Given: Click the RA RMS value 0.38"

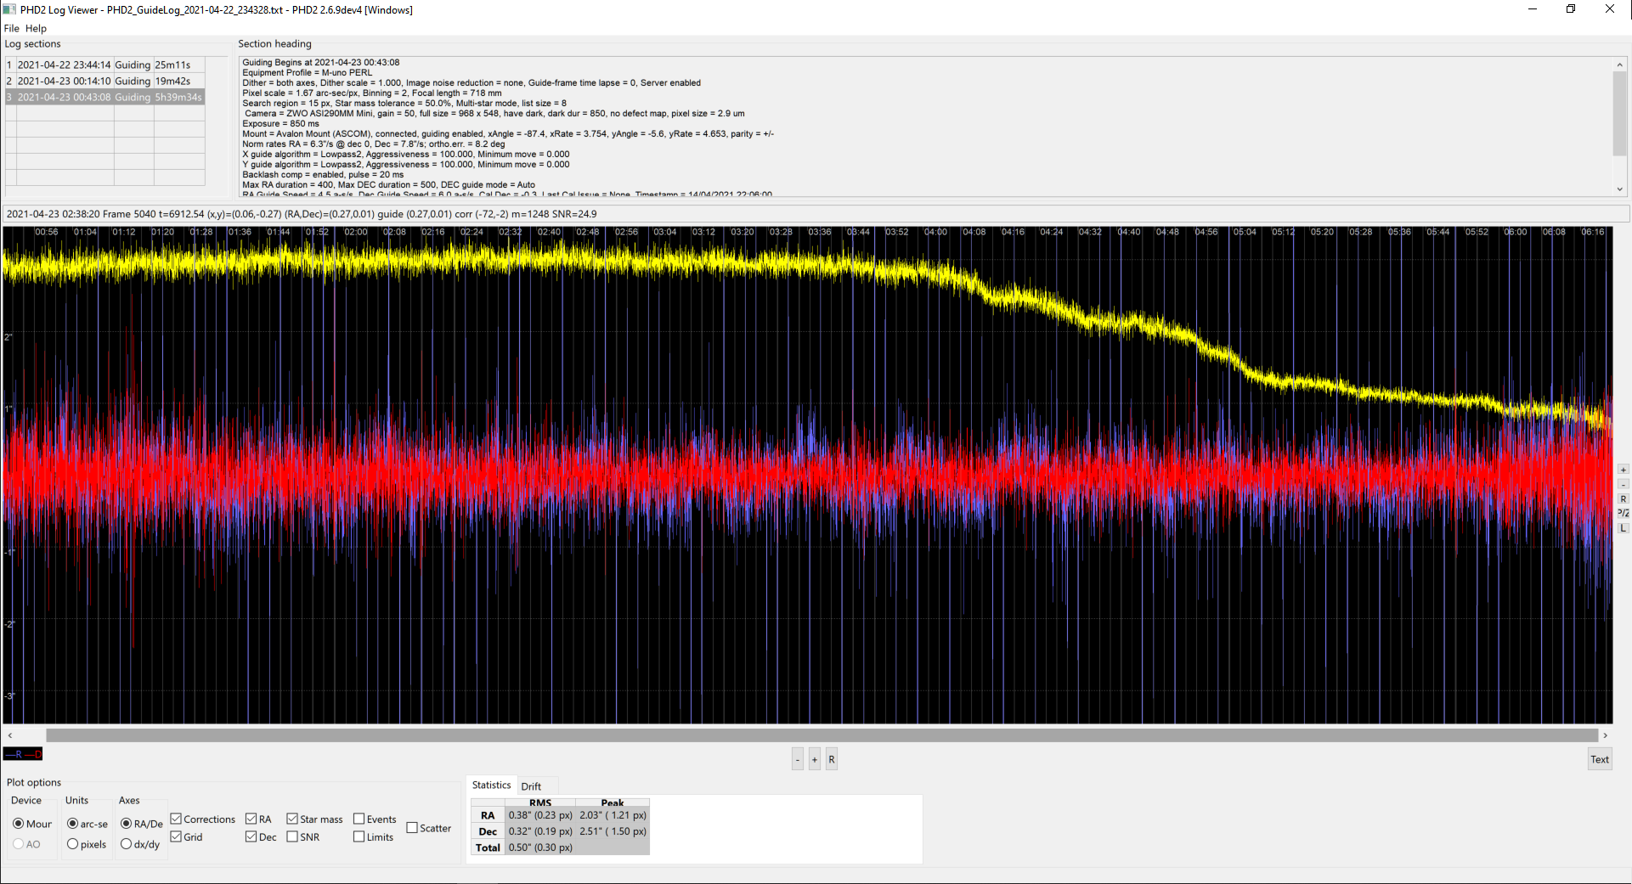Looking at the screenshot, I should click(540, 815).
